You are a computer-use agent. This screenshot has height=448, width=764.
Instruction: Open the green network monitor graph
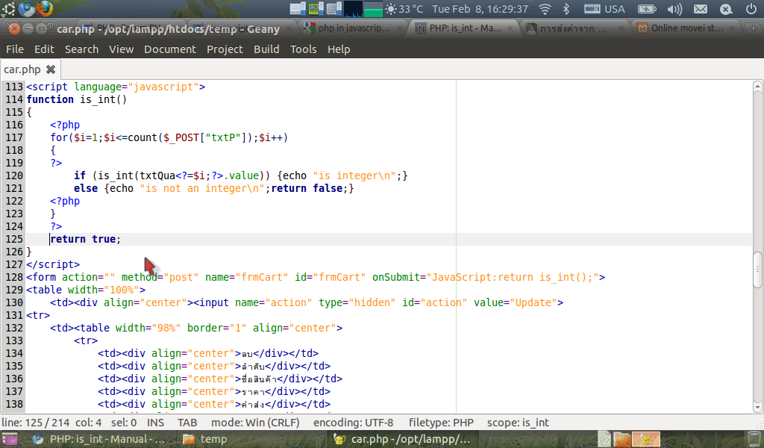[373, 9]
